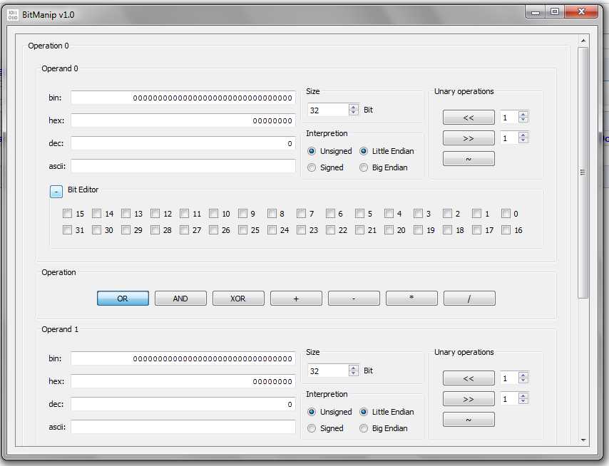Check bit 7 checkbox
The image size is (609, 466).
[301, 214]
